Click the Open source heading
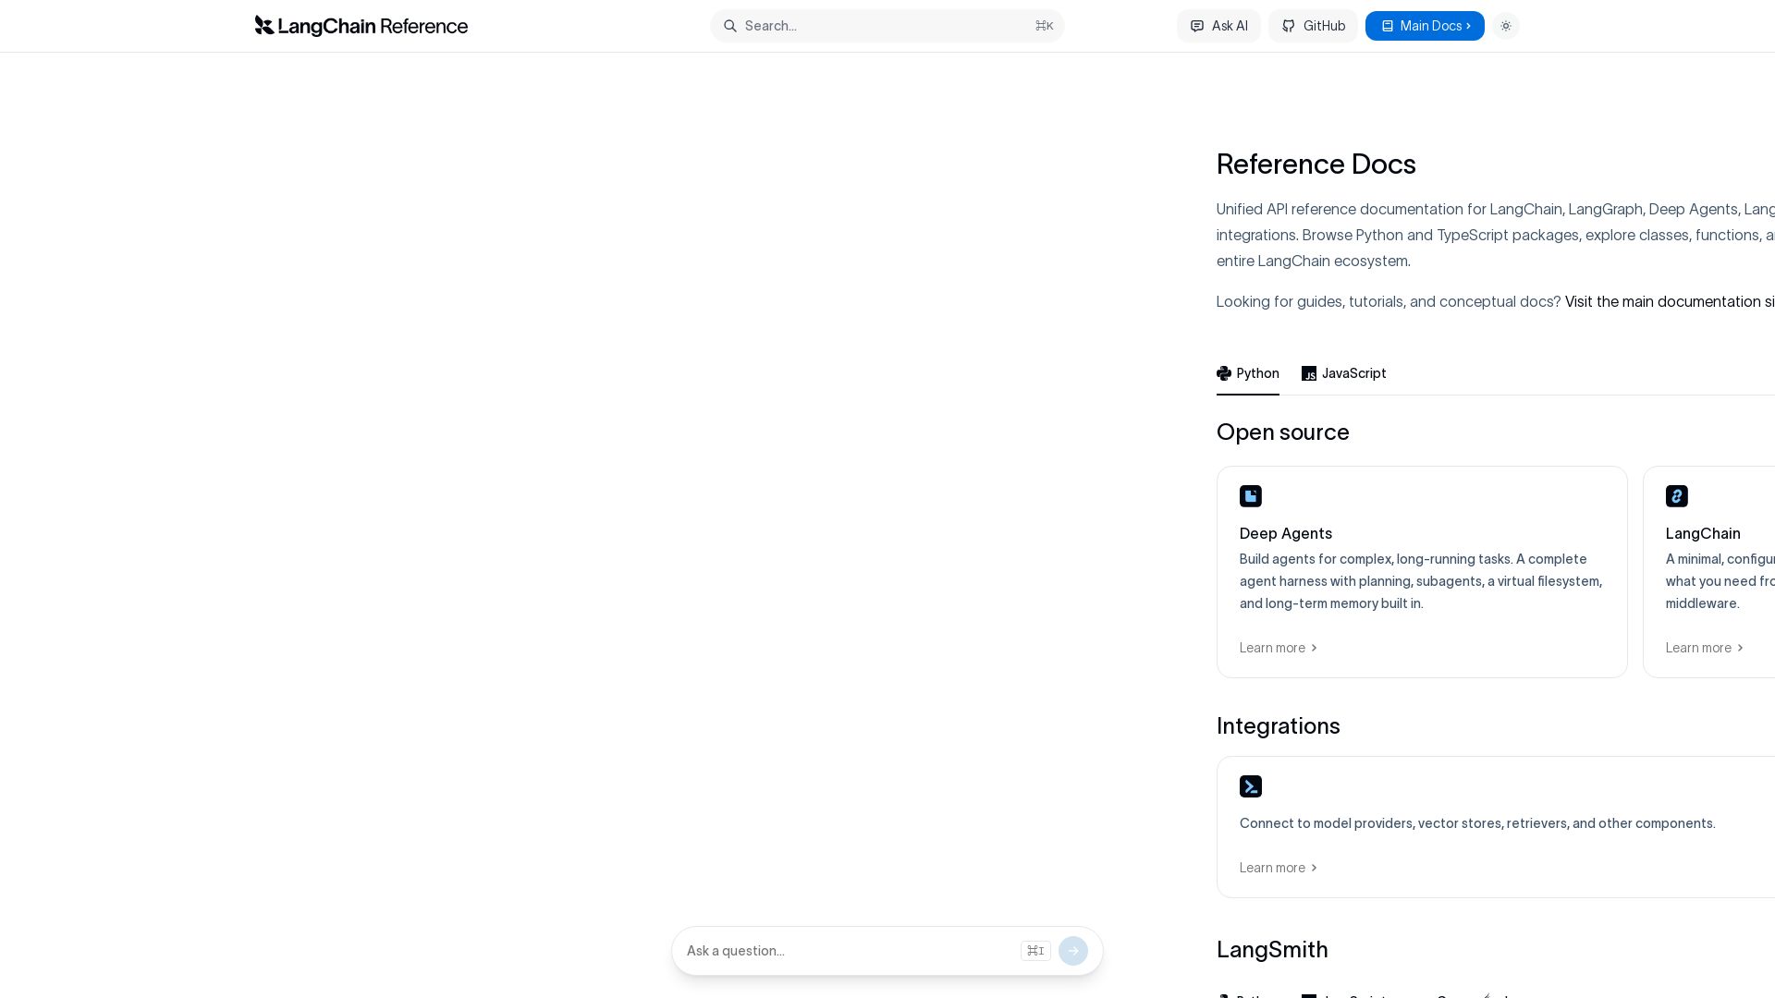The width and height of the screenshot is (1775, 998). (x=1283, y=432)
